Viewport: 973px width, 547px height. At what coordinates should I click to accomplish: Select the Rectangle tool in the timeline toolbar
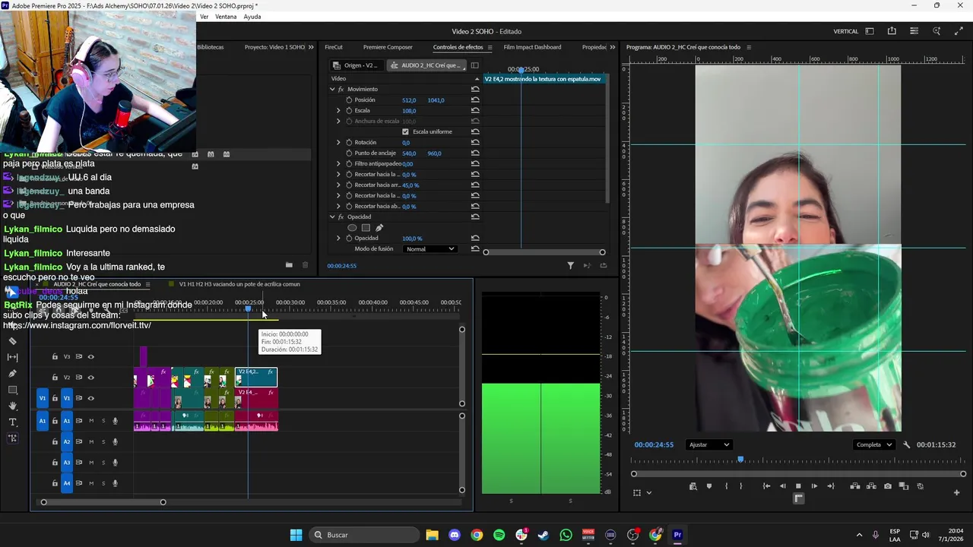point(13,390)
